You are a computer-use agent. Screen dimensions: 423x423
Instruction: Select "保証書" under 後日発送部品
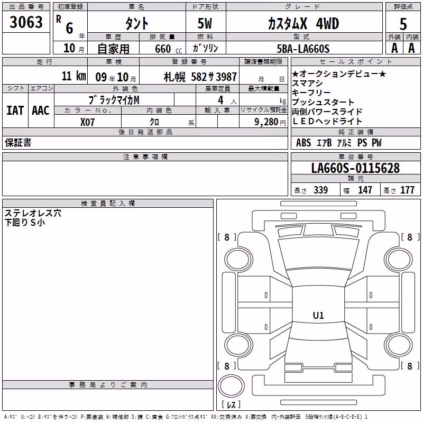18,142
